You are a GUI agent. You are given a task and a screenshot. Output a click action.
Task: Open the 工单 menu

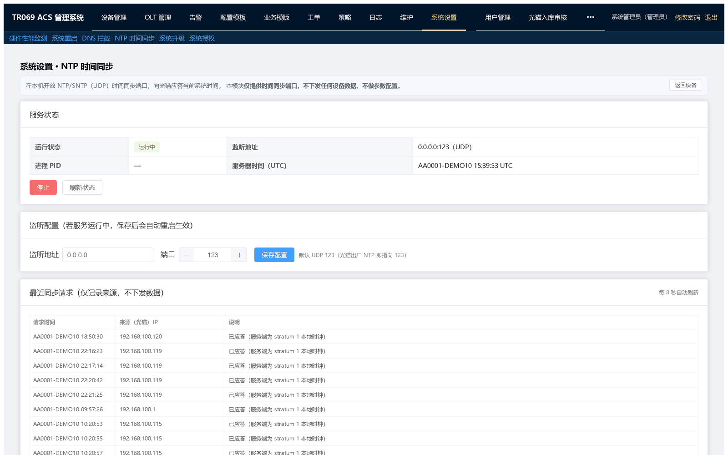(314, 17)
